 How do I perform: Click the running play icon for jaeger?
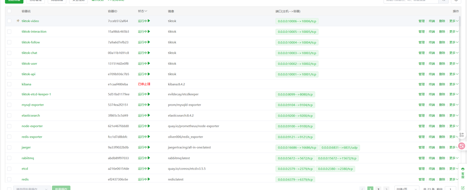(x=149, y=147)
